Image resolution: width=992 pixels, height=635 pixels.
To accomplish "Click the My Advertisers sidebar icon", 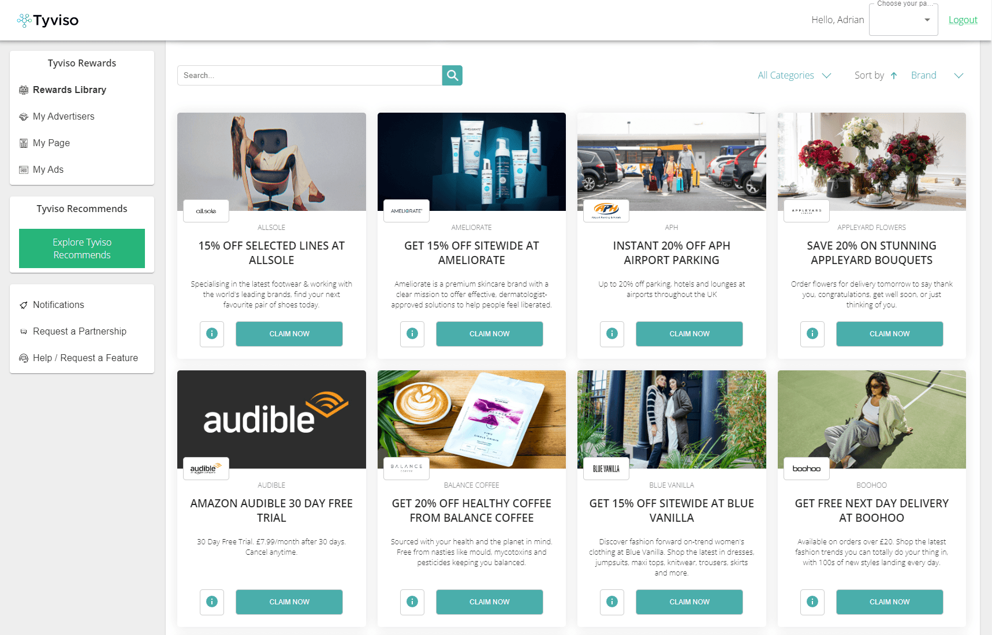I will (24, 117).
